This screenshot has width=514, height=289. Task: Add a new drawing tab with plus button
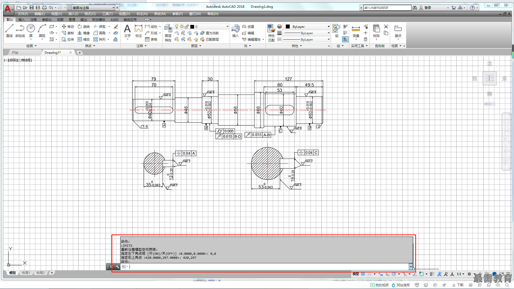[x=80, y=53]
